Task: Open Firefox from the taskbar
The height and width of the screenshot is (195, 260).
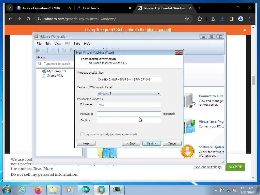Action: click(38, 190)
